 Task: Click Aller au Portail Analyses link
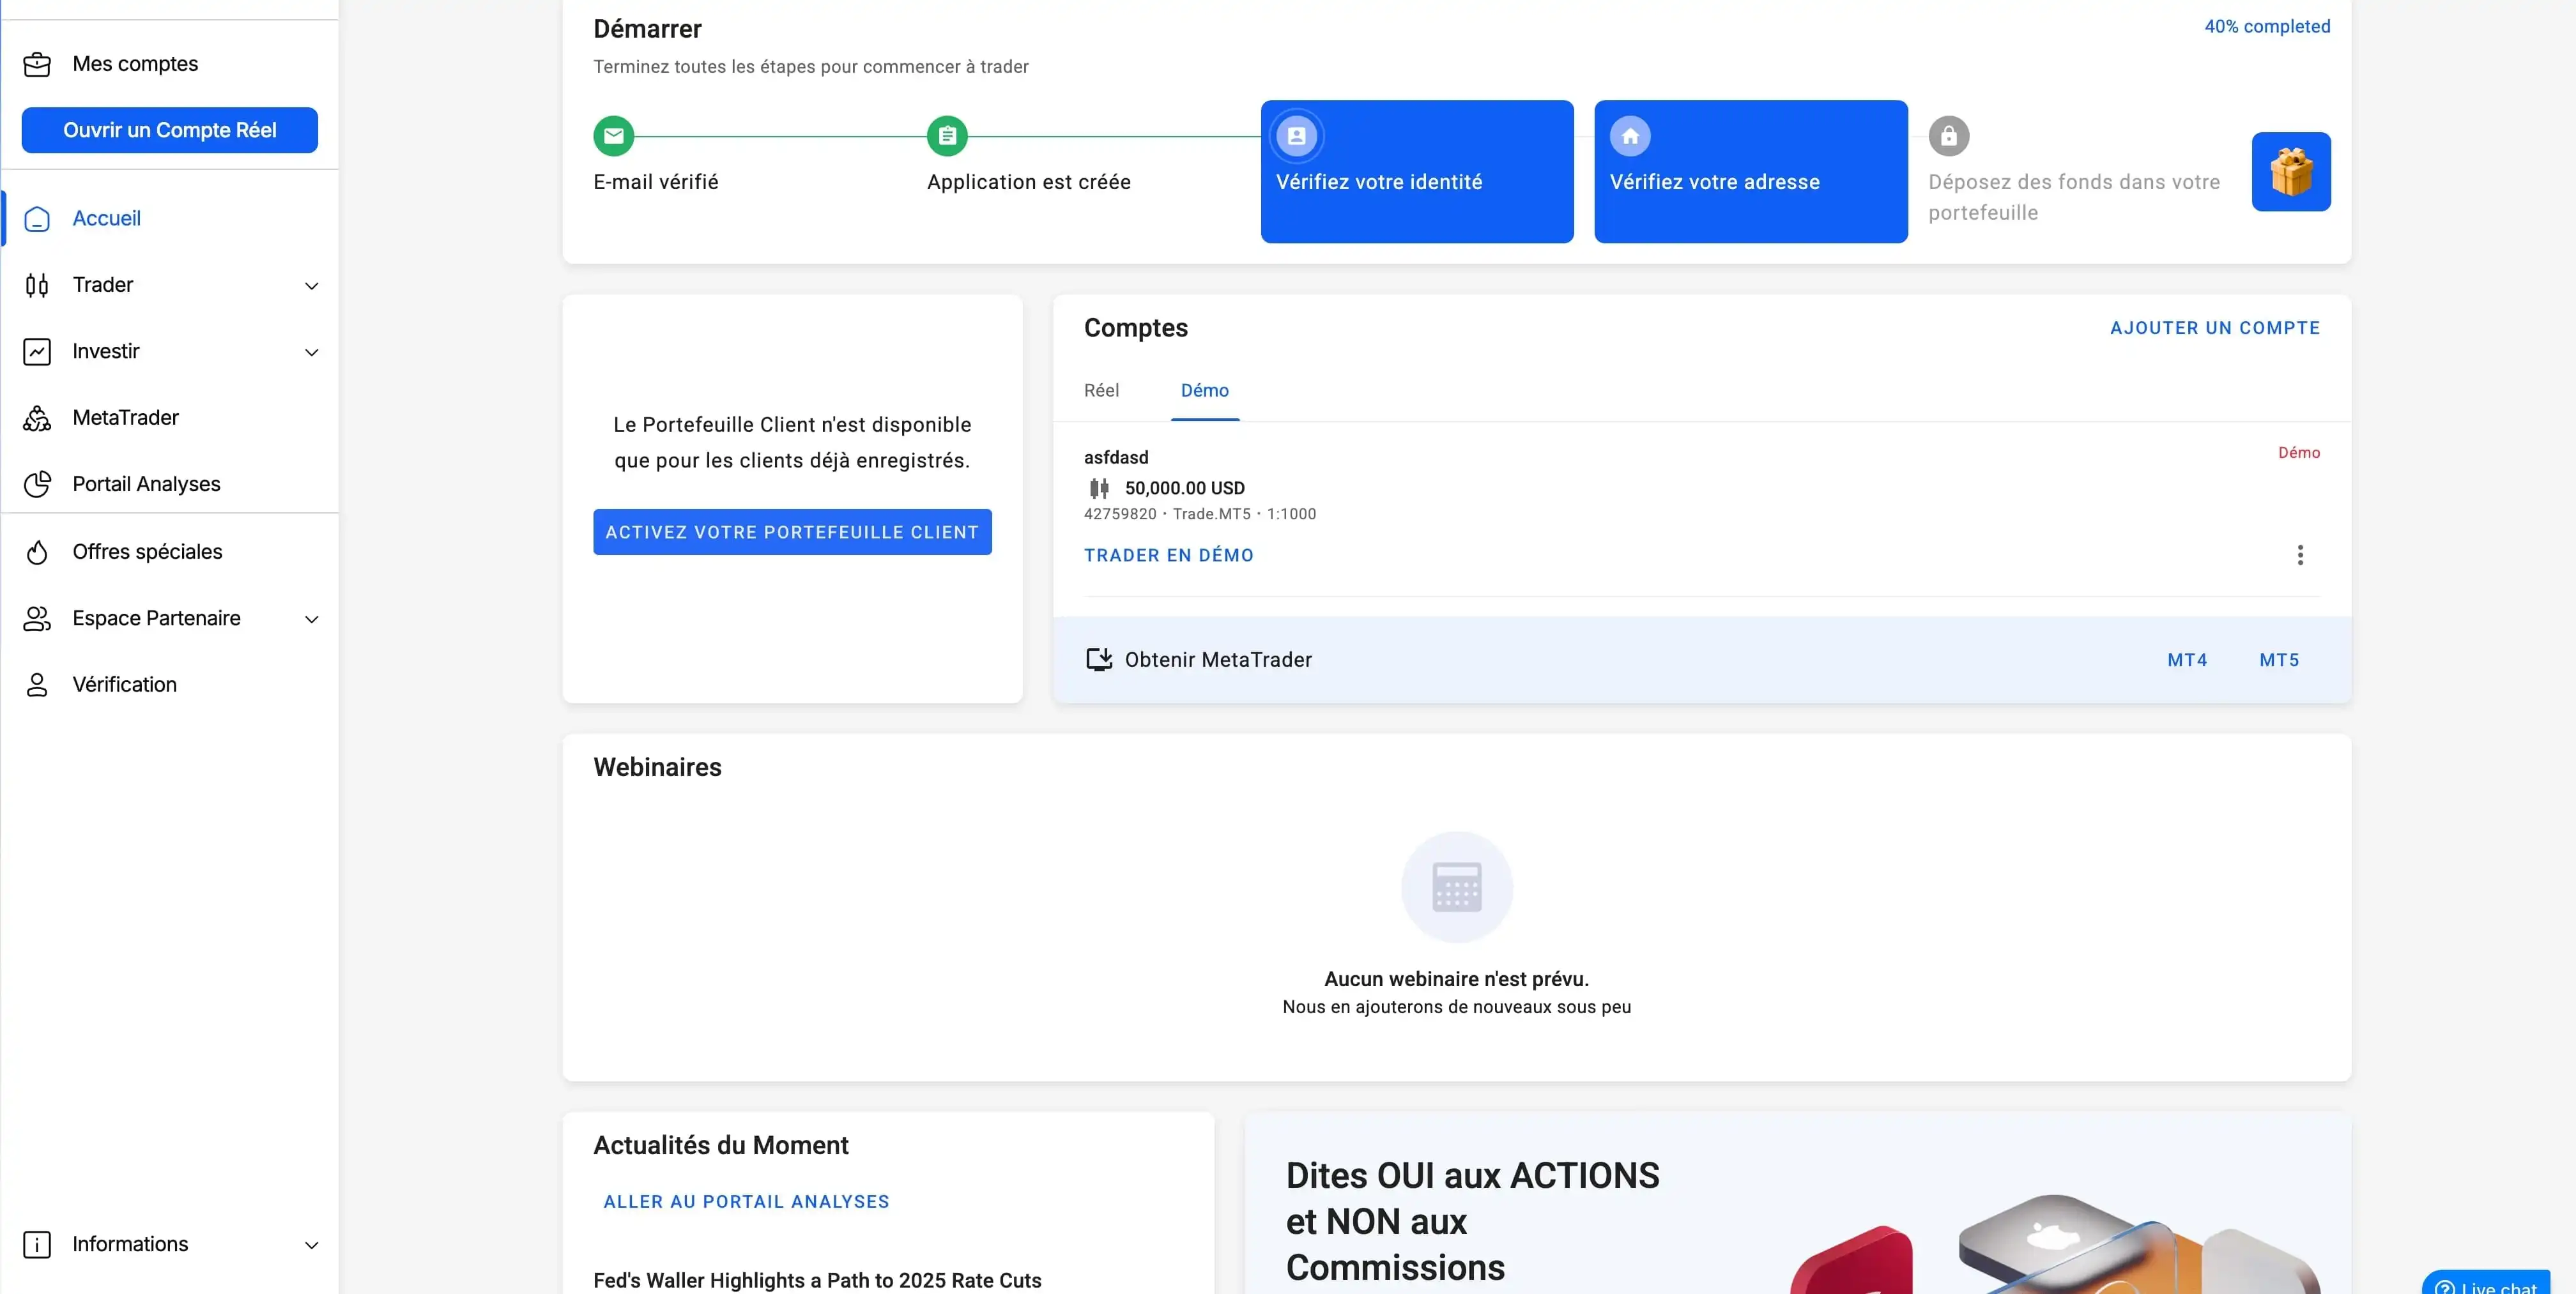pos(746,1202)
